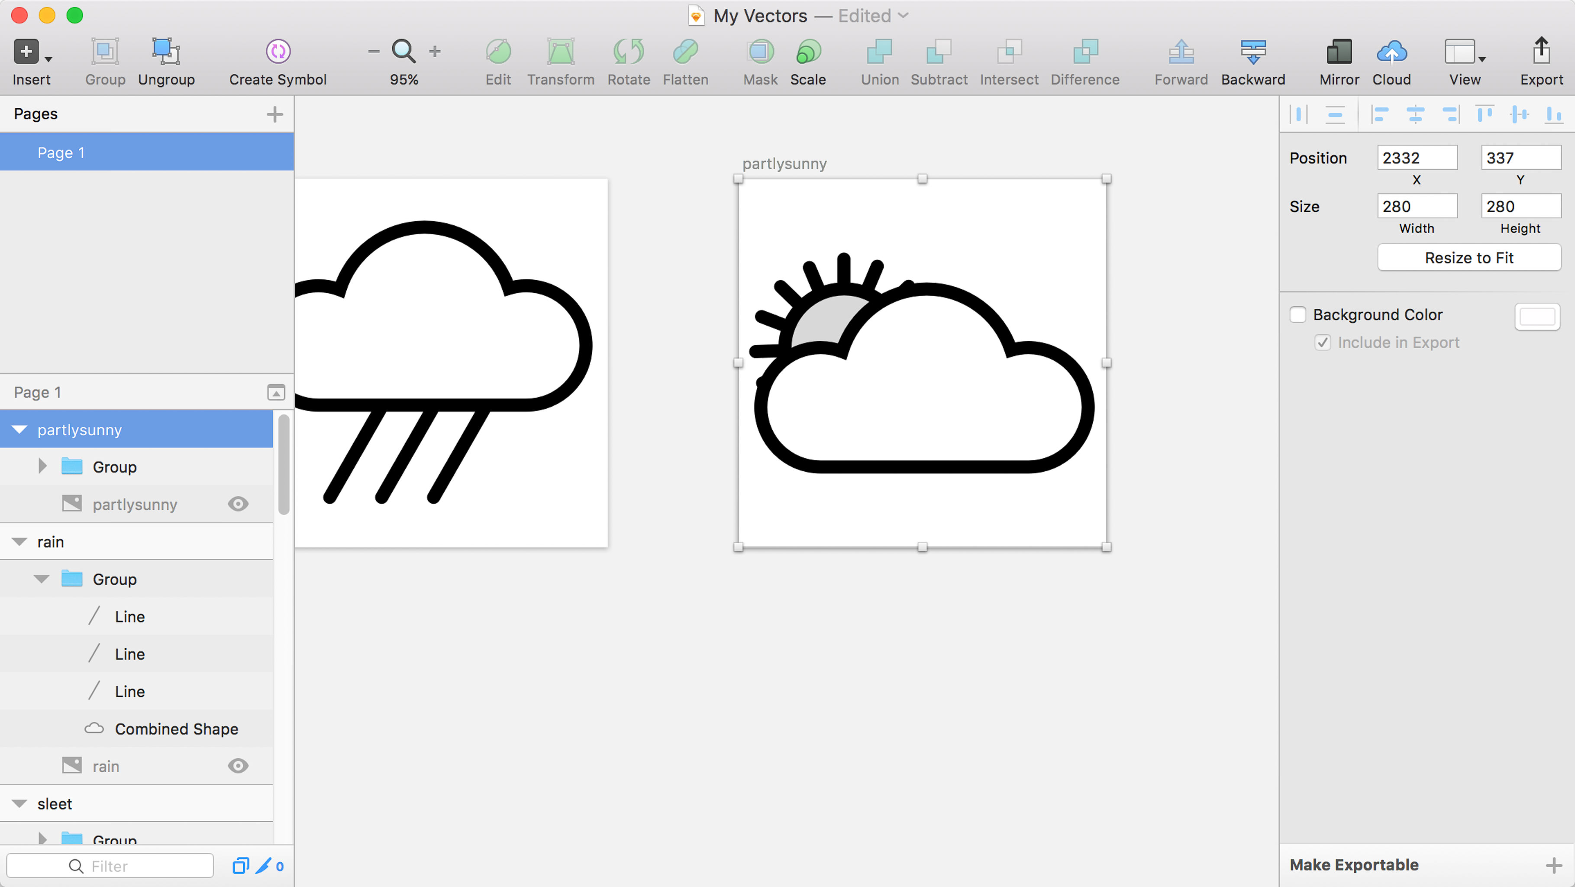This screenshot has width=1575, height=887.
Task: Enable the Background Color checkbox
Action: [x=1297, y=314]
